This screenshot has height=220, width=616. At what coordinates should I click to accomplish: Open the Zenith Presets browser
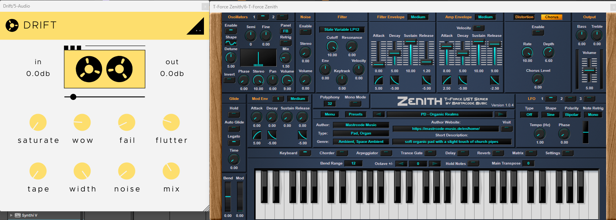click(x=356, y=114)
